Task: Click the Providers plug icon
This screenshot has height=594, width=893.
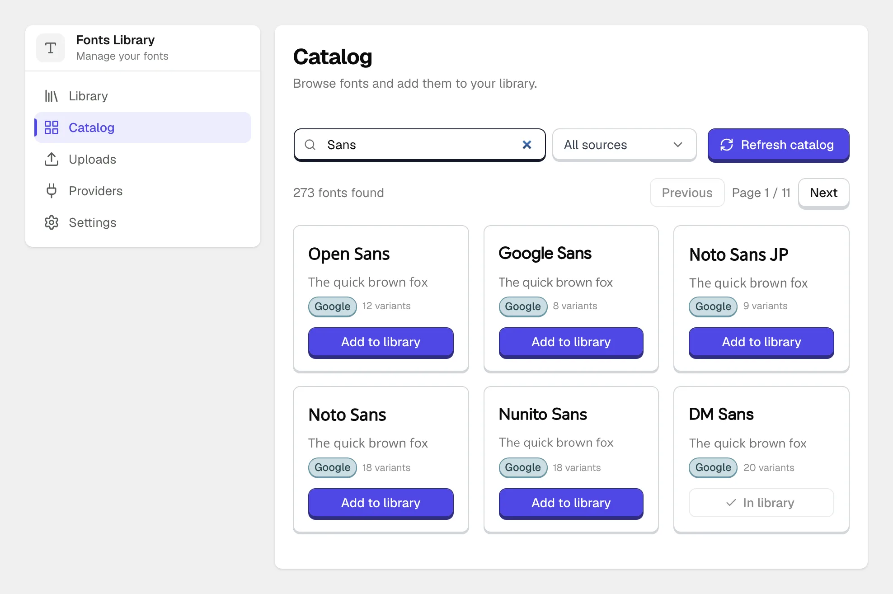Action: point(52,191)
